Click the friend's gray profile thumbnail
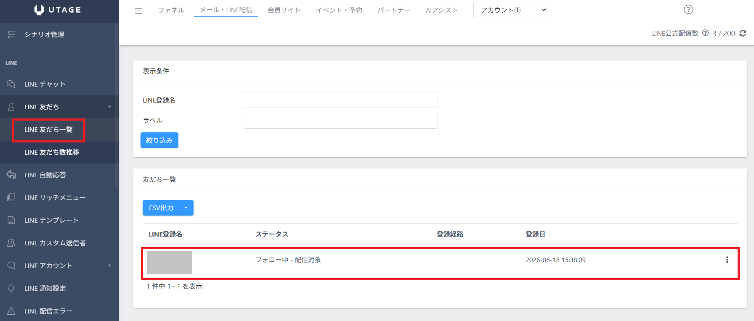The height and width of the screenshot is (321, 754). tap(170, 263)
